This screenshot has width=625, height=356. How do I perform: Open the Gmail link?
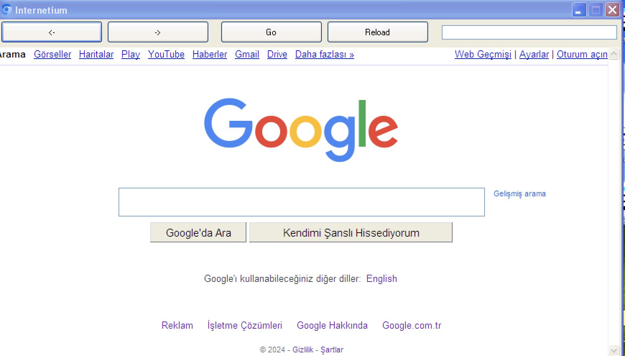coord(247,54)
